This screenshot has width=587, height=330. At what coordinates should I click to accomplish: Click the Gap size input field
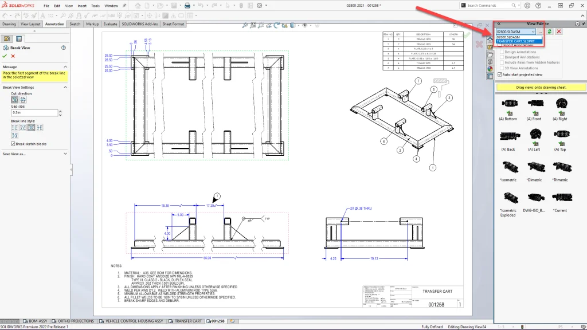coord(34,112)
